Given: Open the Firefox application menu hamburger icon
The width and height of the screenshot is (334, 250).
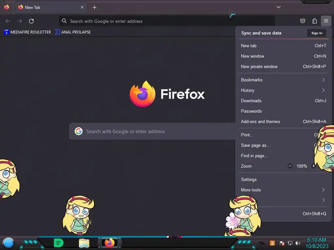Looking at the screenshot, I should pyautogui.click(x=326, y=21).
